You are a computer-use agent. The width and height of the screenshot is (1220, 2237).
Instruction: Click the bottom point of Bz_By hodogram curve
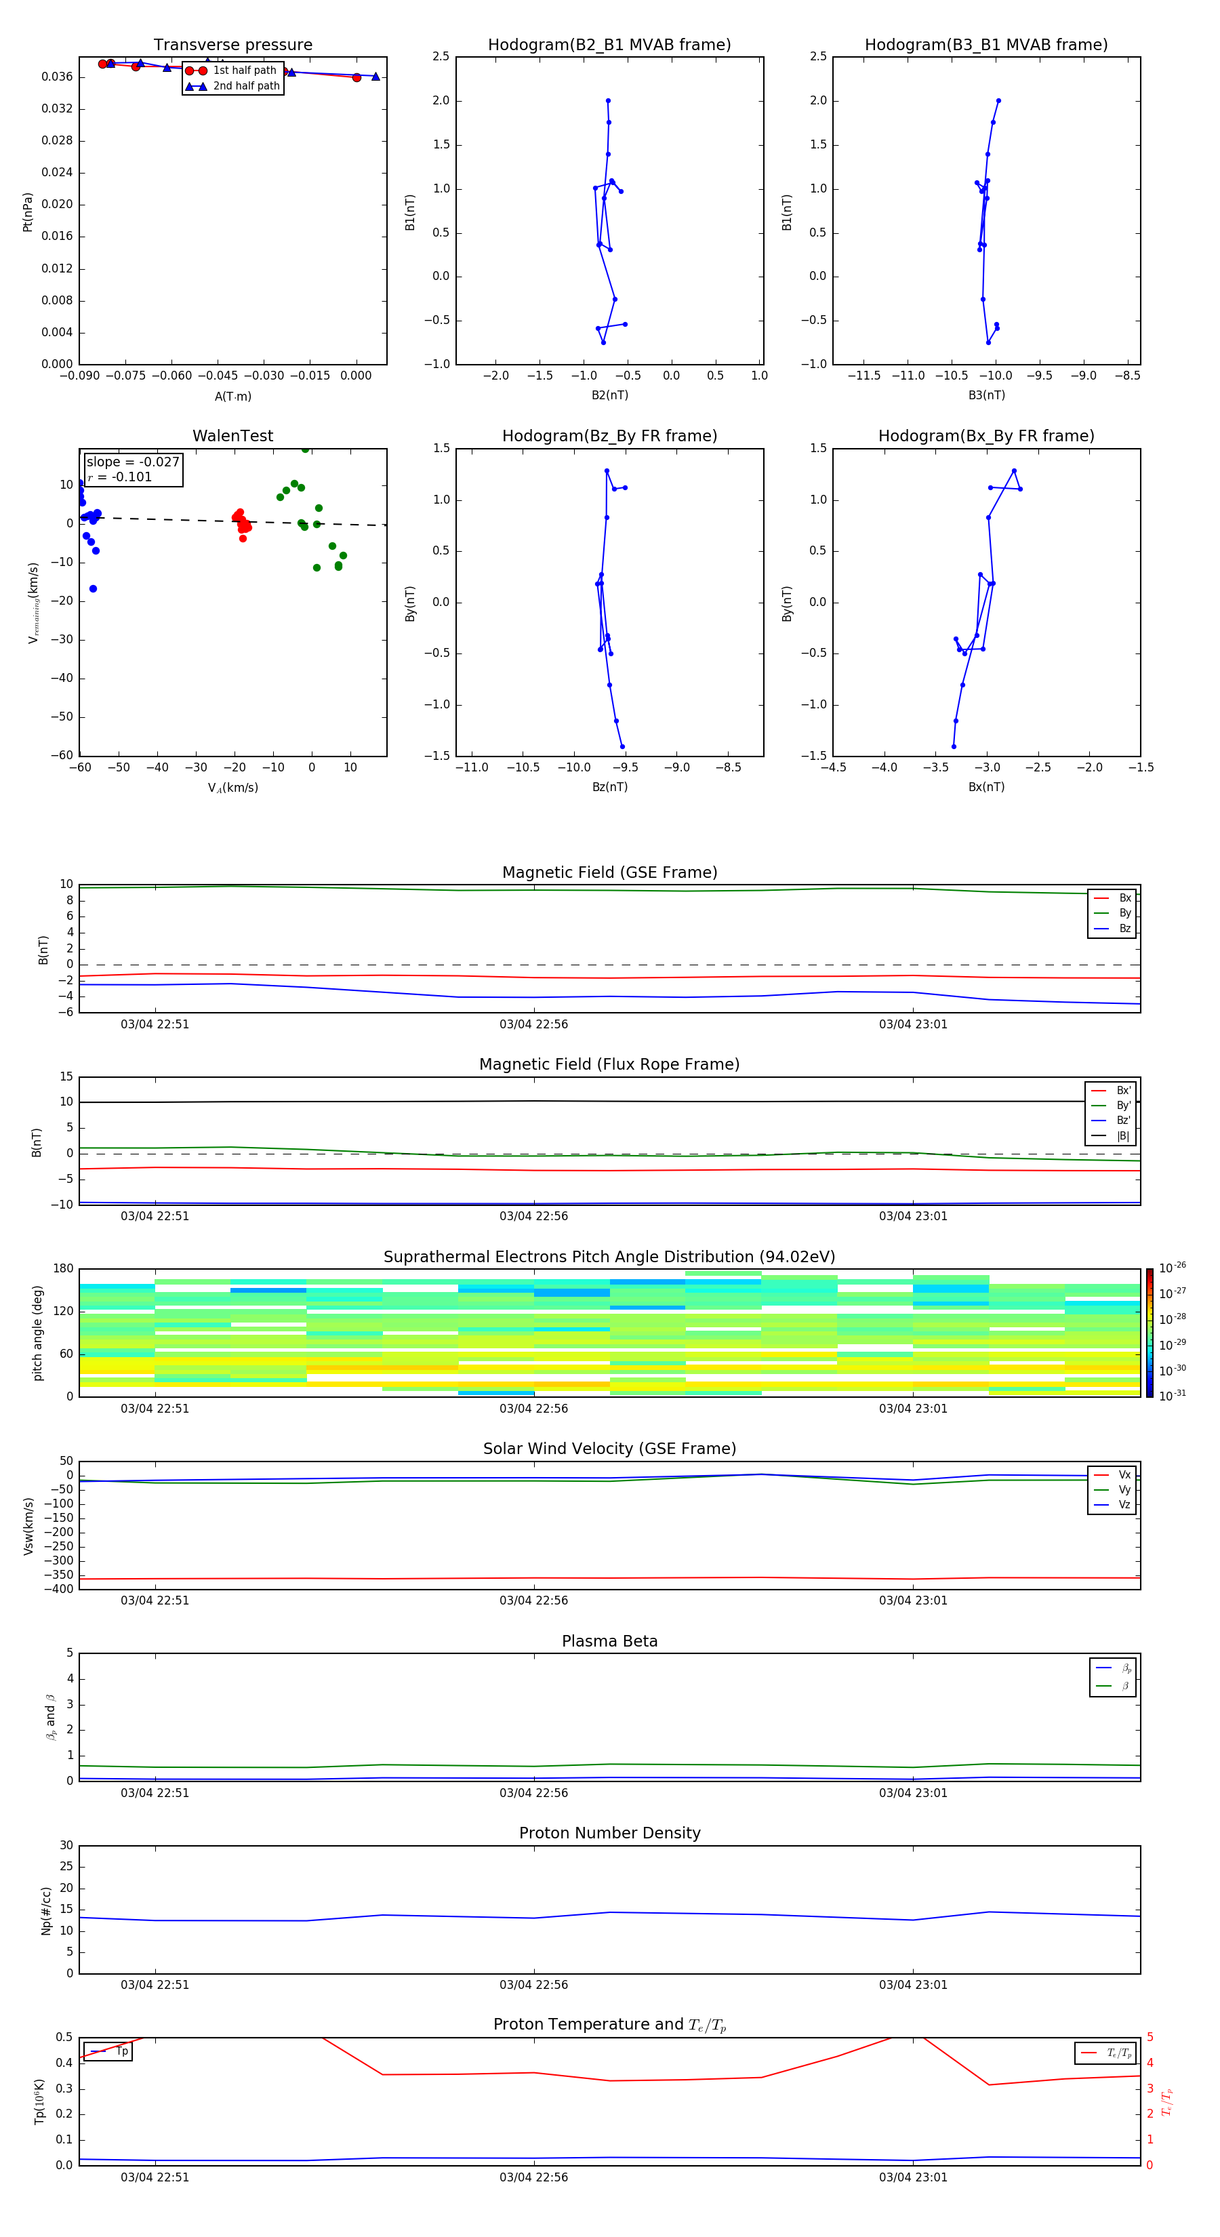pyautogui.click(x=623, y=746)
